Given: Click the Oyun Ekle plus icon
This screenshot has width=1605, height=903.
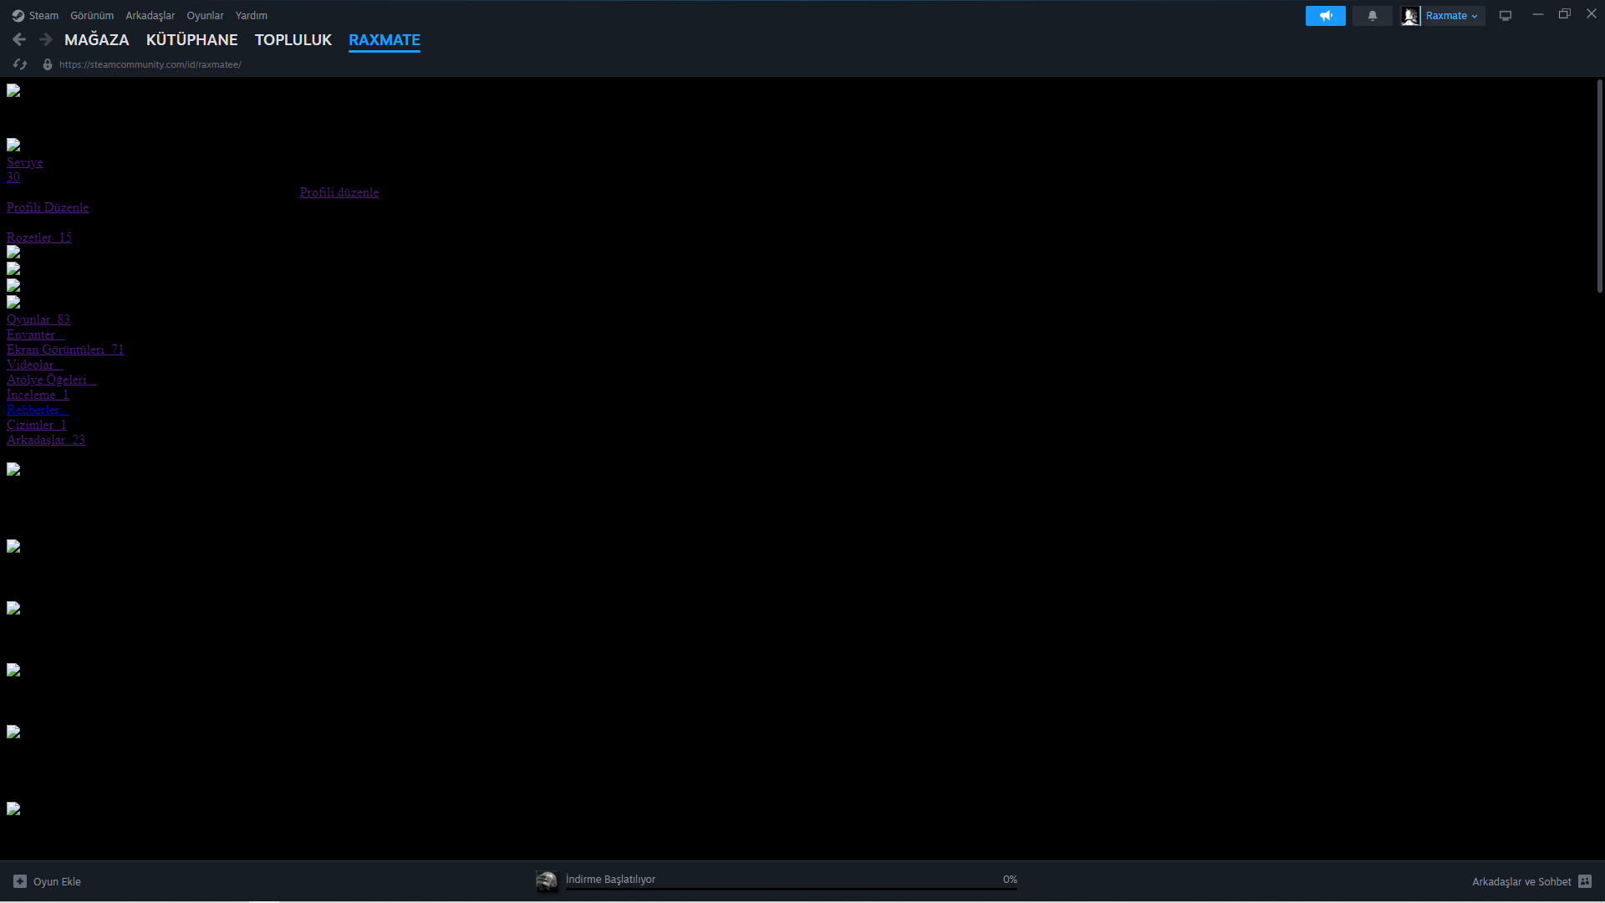Looking at the screenshot, I should (x=20, y=881).
